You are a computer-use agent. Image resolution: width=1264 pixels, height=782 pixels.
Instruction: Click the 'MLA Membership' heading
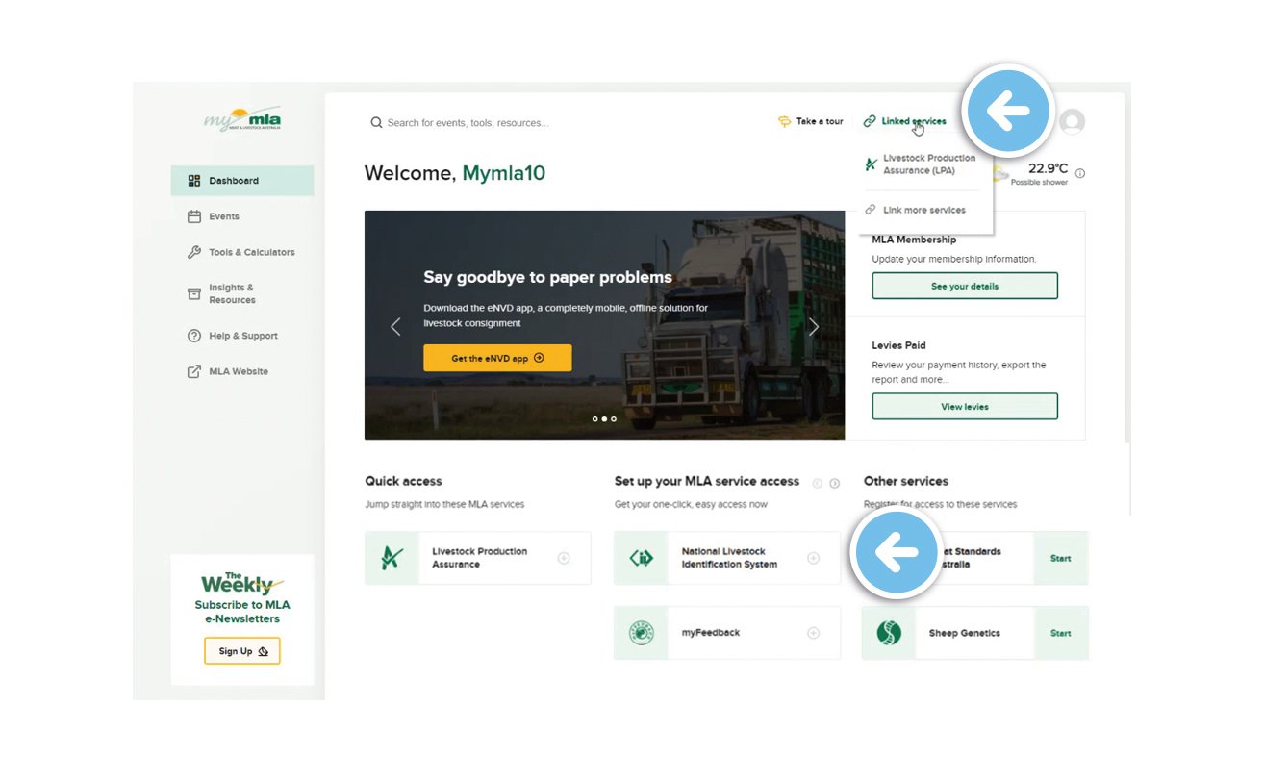coord(915,240)
